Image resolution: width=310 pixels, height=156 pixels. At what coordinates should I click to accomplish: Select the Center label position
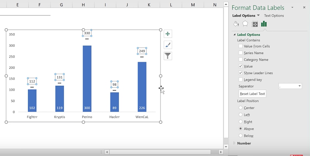(x=241, y=108)
